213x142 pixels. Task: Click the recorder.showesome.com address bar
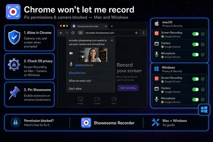pyautogui.click(x=108, y=33)
